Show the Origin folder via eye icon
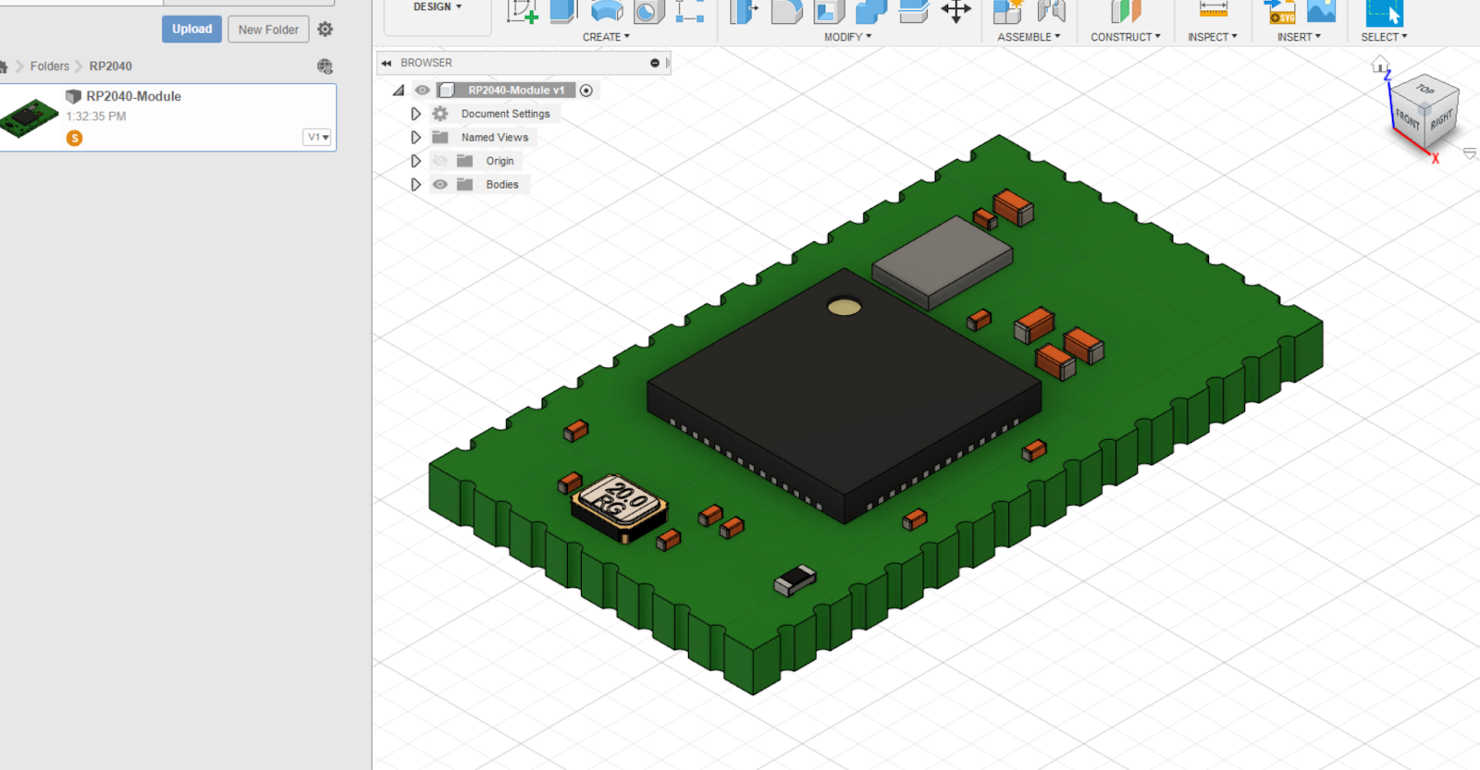 [440, 161]
